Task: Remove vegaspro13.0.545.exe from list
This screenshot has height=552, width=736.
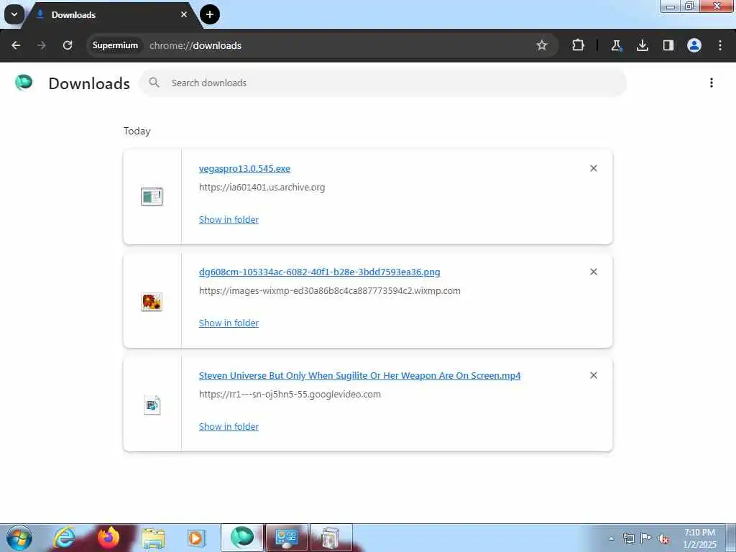Action: click(593, 168)
